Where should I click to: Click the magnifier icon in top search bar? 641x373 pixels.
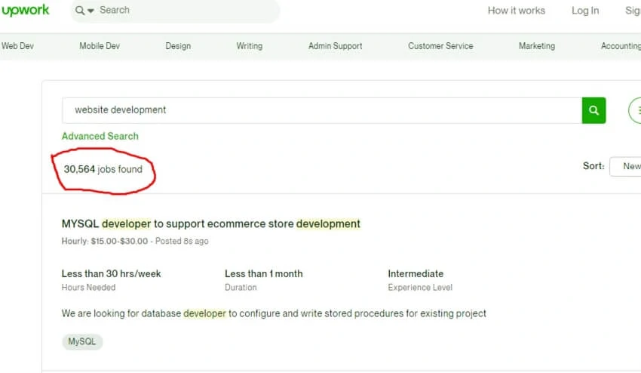click(x=80, y=11)
